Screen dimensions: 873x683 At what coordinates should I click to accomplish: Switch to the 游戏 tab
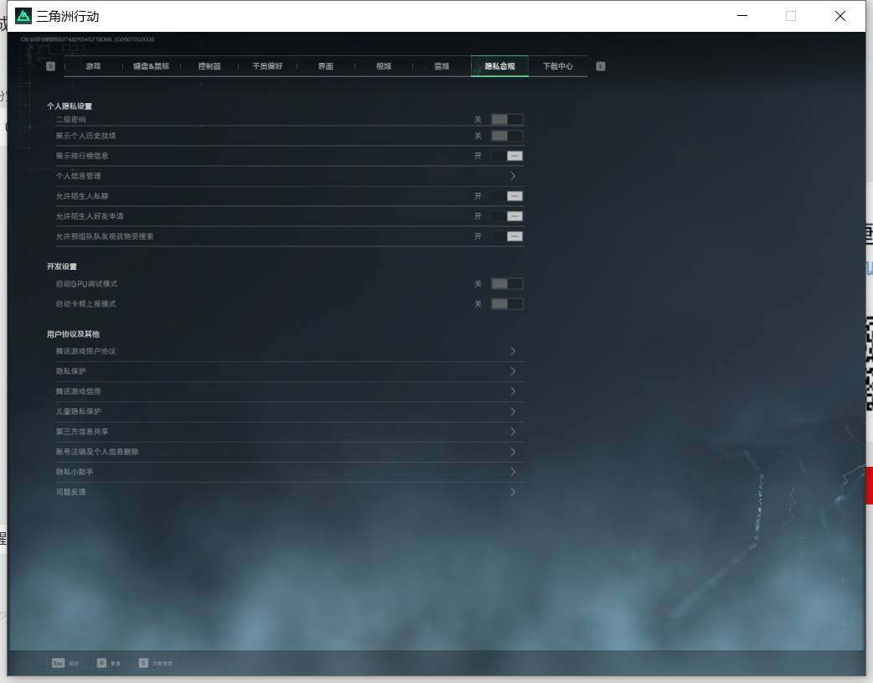[x=93, y=66]
